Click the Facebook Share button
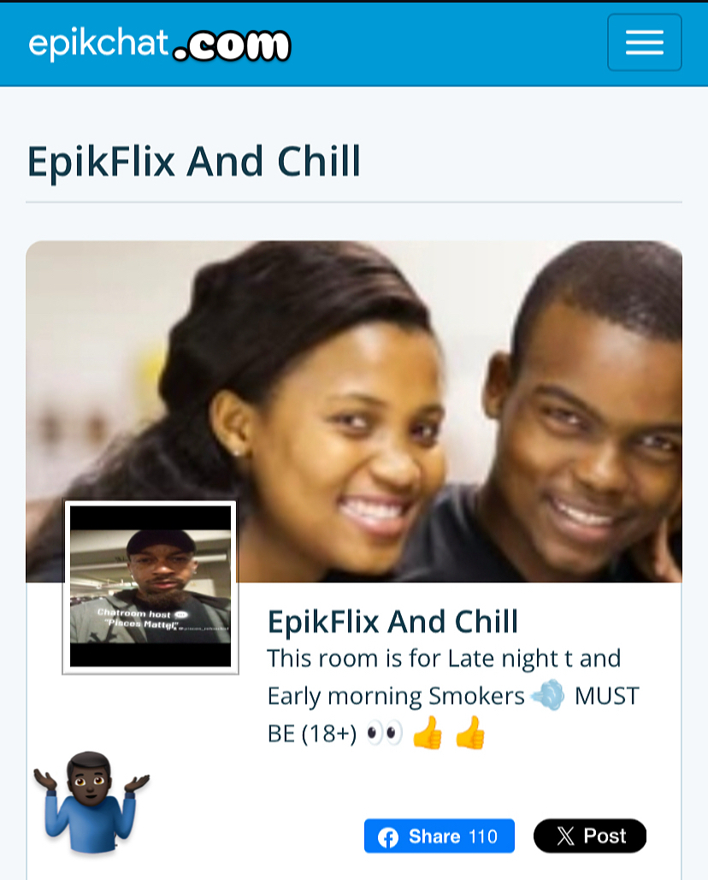 click(x=440, y=836)
